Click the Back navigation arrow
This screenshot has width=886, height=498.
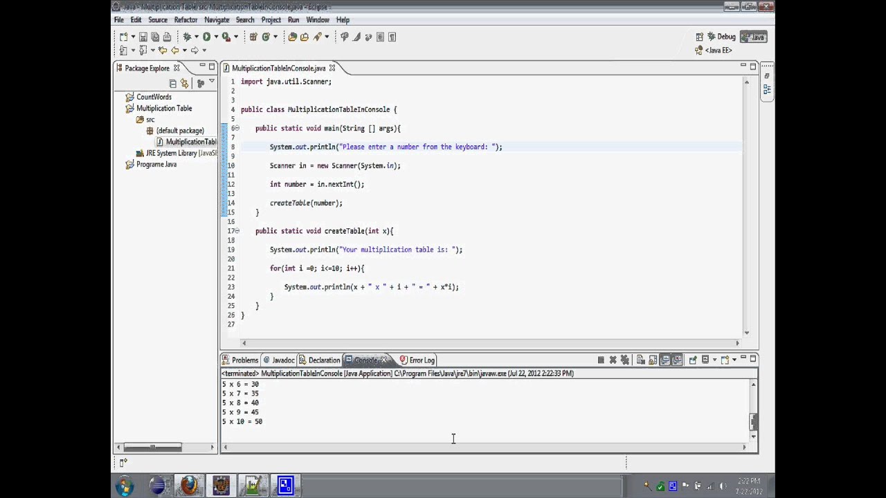click(175, 50)
